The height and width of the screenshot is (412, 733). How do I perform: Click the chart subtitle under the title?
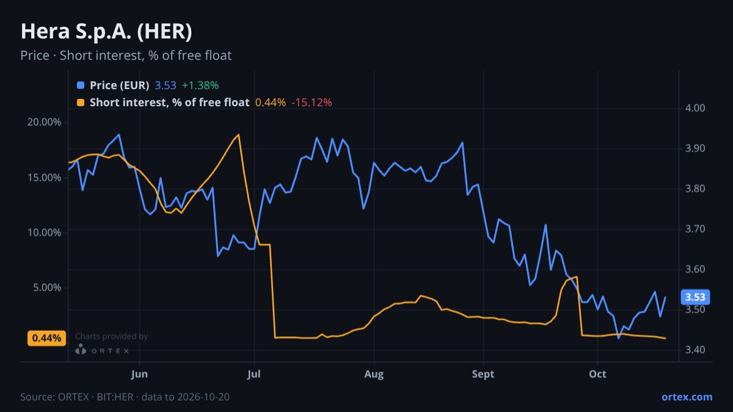point(126,56)
